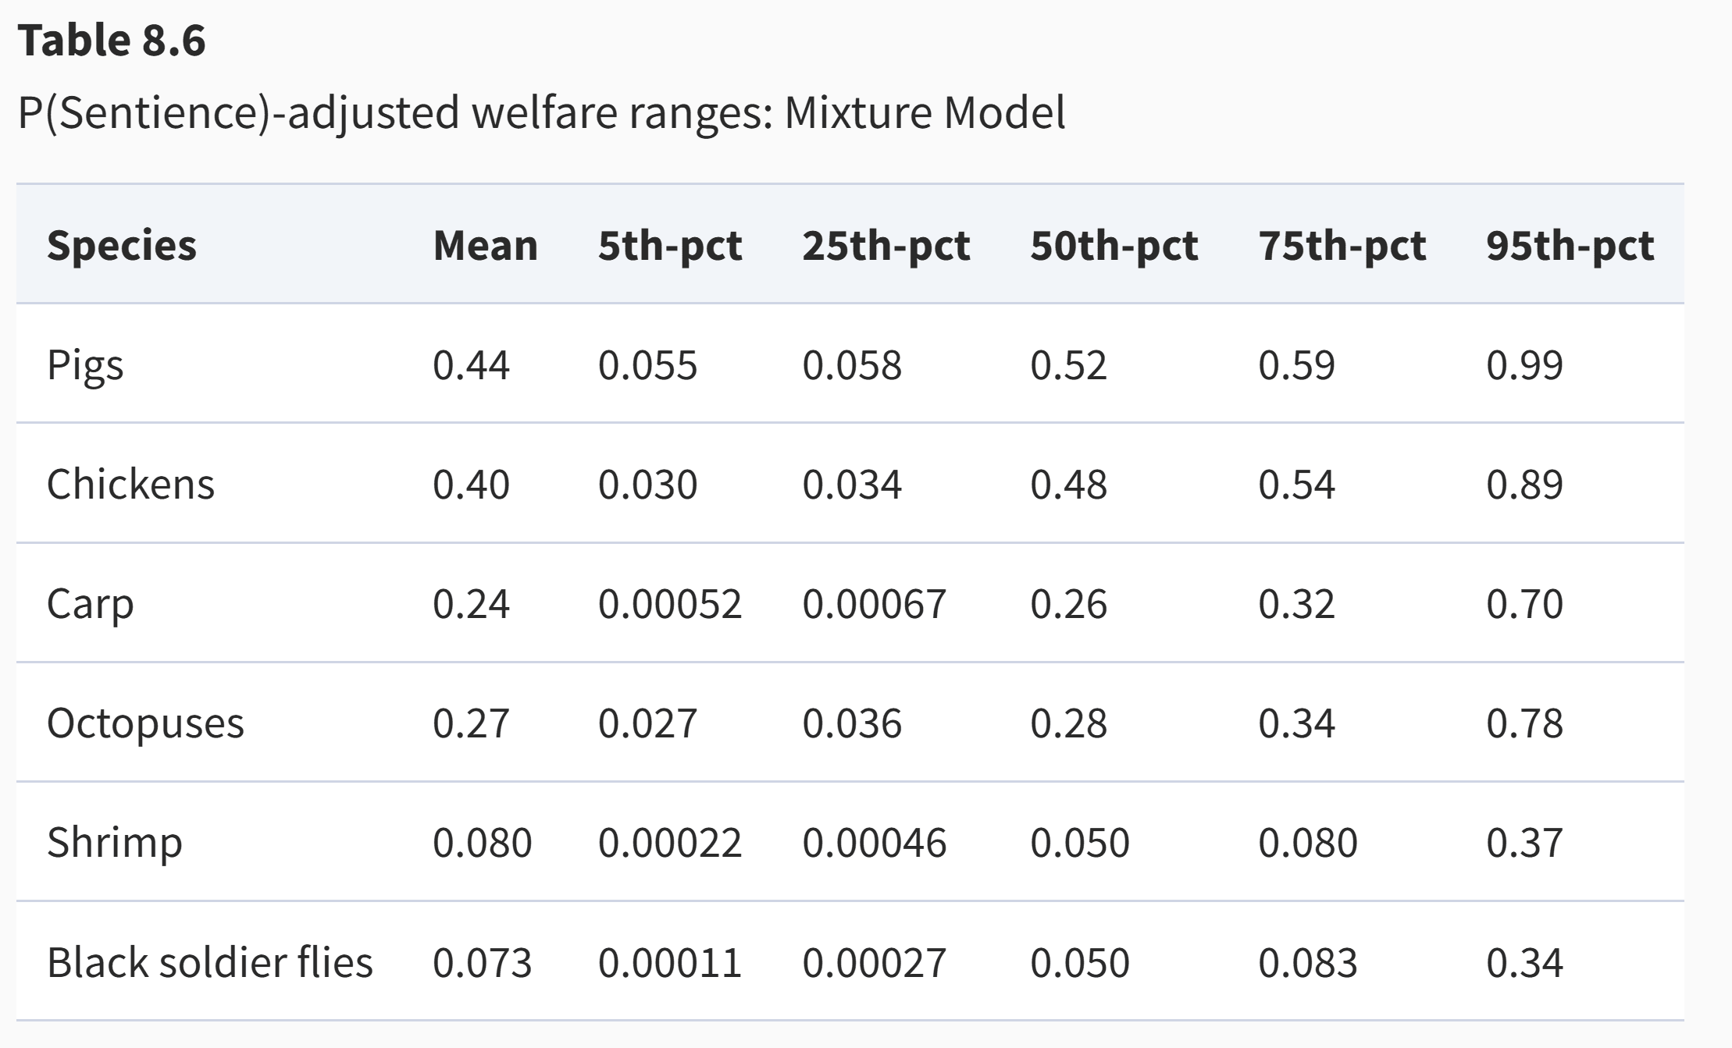Select the Octopuses 25th-pct value 0.036
1732x1048 pixels.
coord(852,723)
